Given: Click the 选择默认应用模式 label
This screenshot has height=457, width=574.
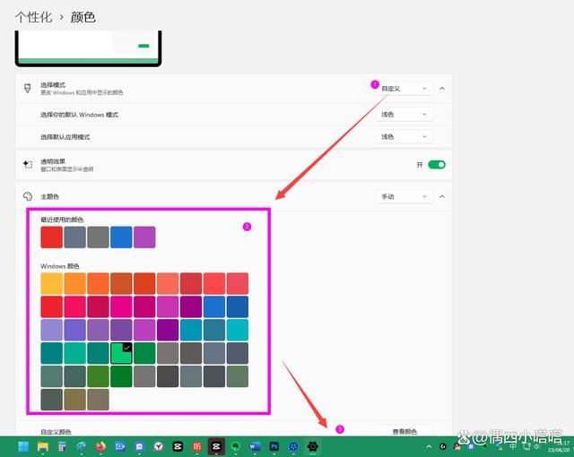Looking at the screenshot, I should (65, 137).
